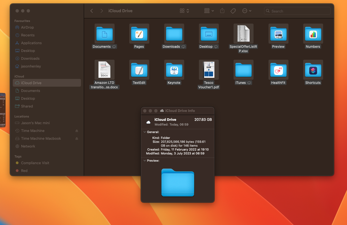The height and width of the screenshot is (225, 347).
Task: Select AirDrop in the sidebar
Action: coord(26,27)
